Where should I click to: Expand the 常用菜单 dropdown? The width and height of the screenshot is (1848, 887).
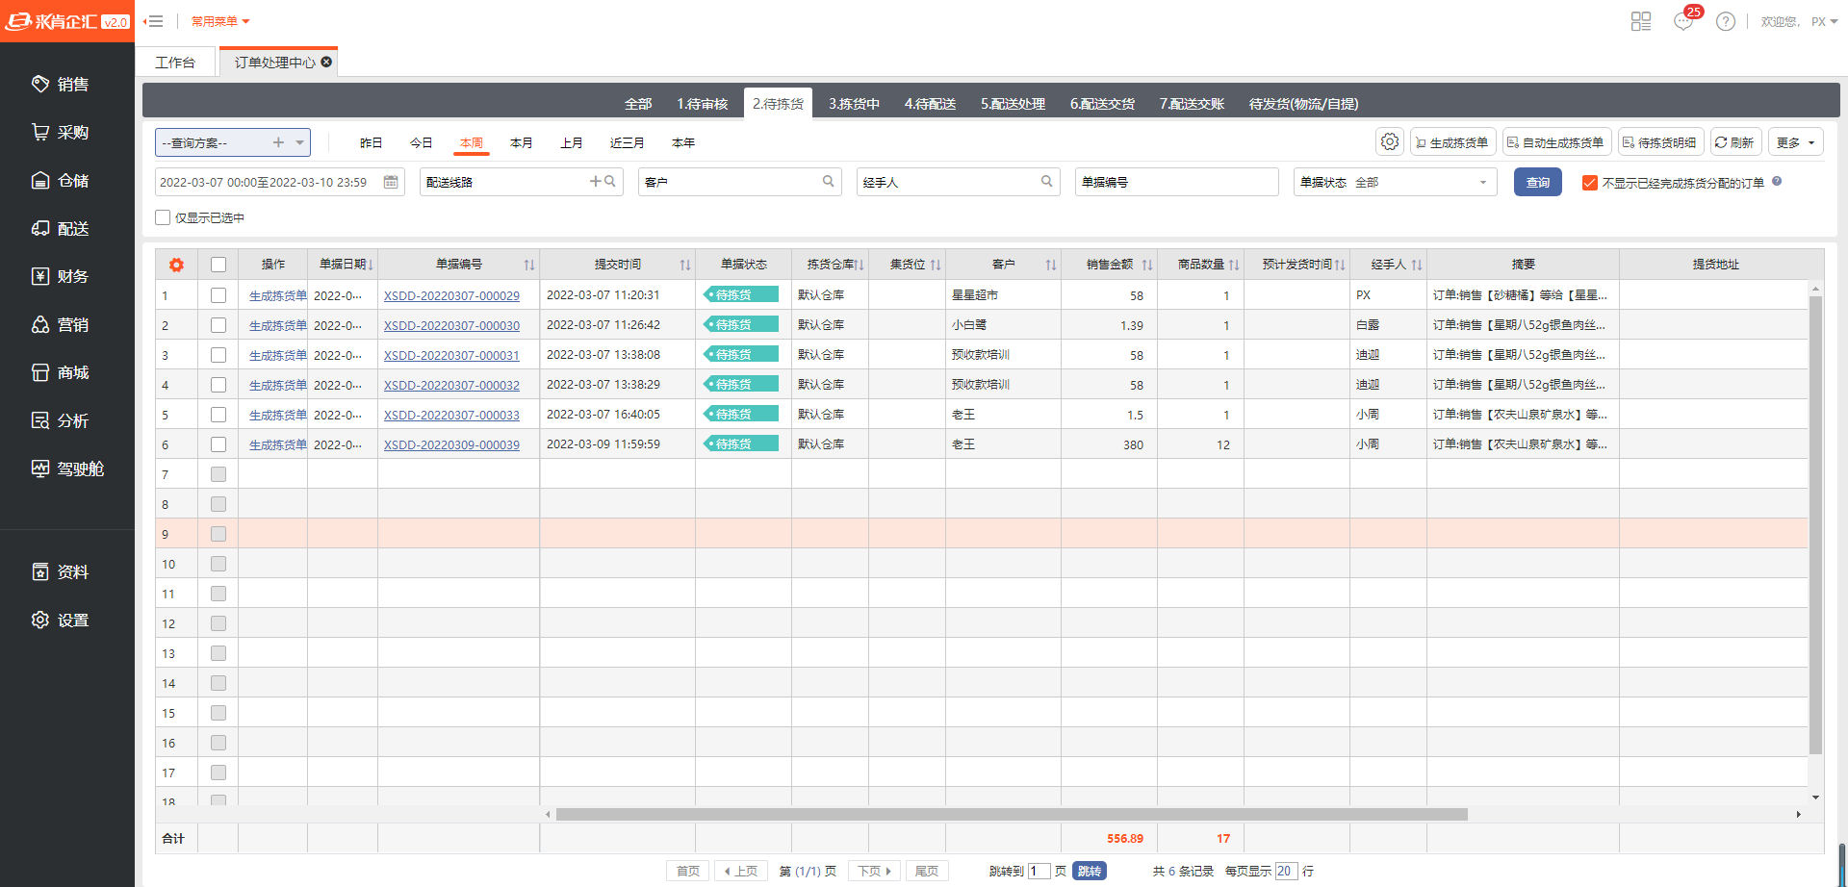click(x=220, y=21)
